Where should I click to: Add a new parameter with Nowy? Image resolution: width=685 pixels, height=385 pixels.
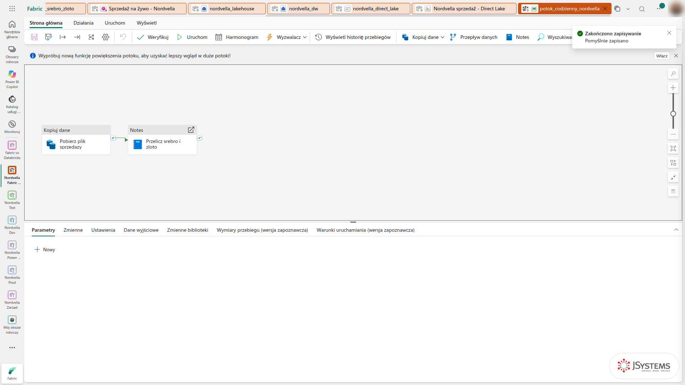[x=45, y=250]
